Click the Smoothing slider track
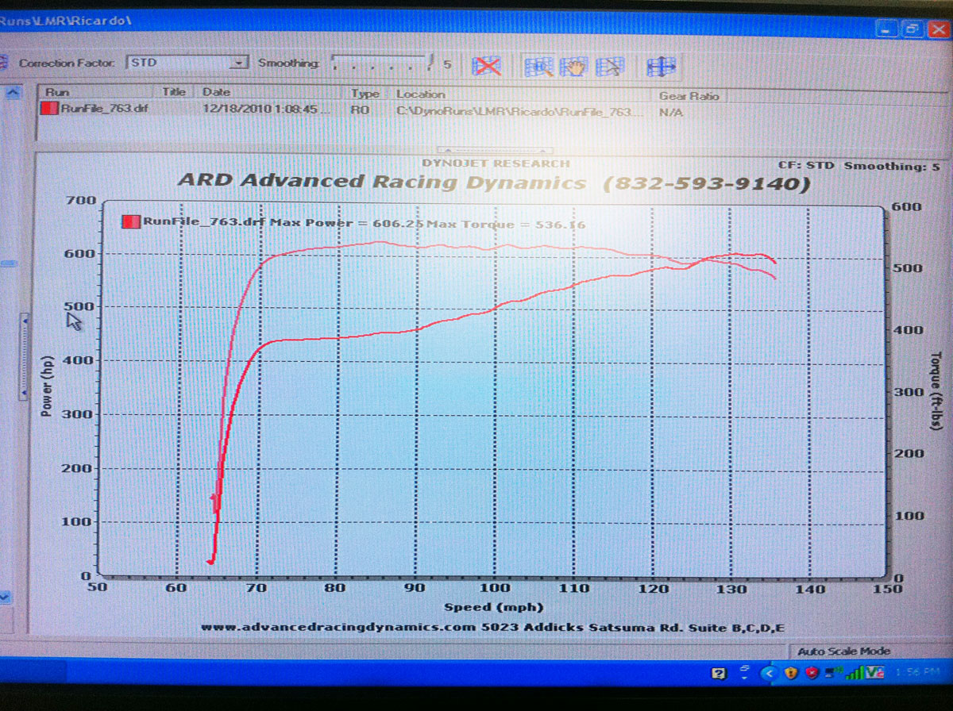The image size is (953, 711). [x=380, y=63]
